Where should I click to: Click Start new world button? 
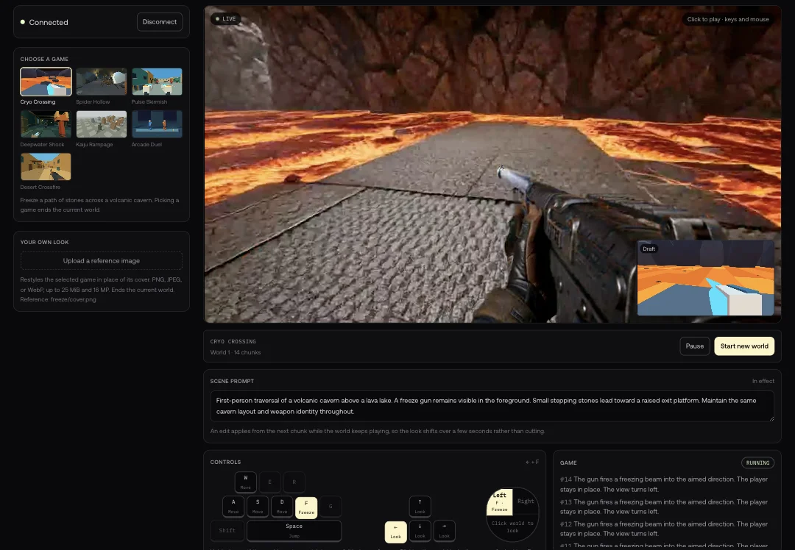pos(744,346)
